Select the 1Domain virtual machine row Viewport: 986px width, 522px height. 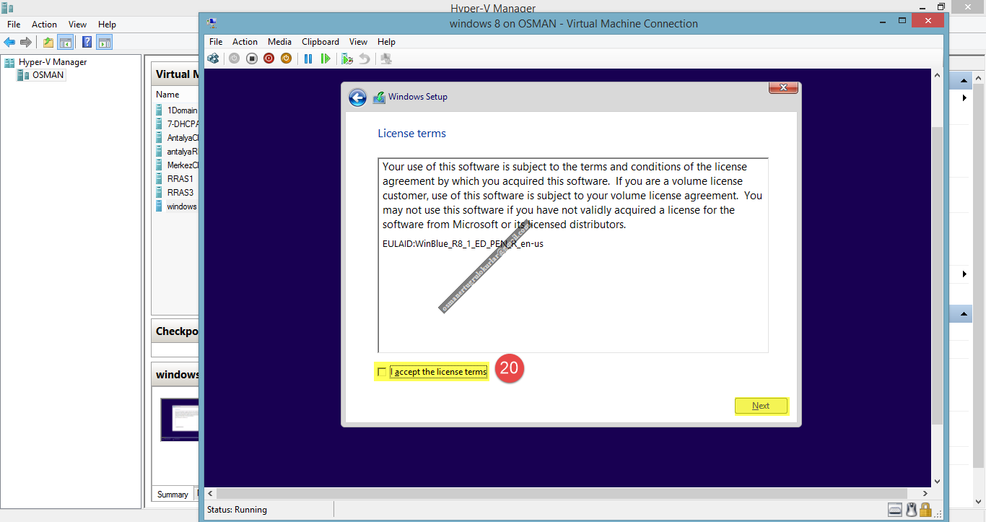pos(177,110)
